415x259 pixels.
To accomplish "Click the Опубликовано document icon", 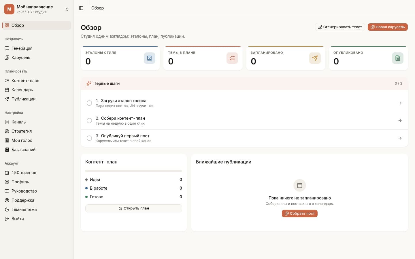I will pos(398,58).
